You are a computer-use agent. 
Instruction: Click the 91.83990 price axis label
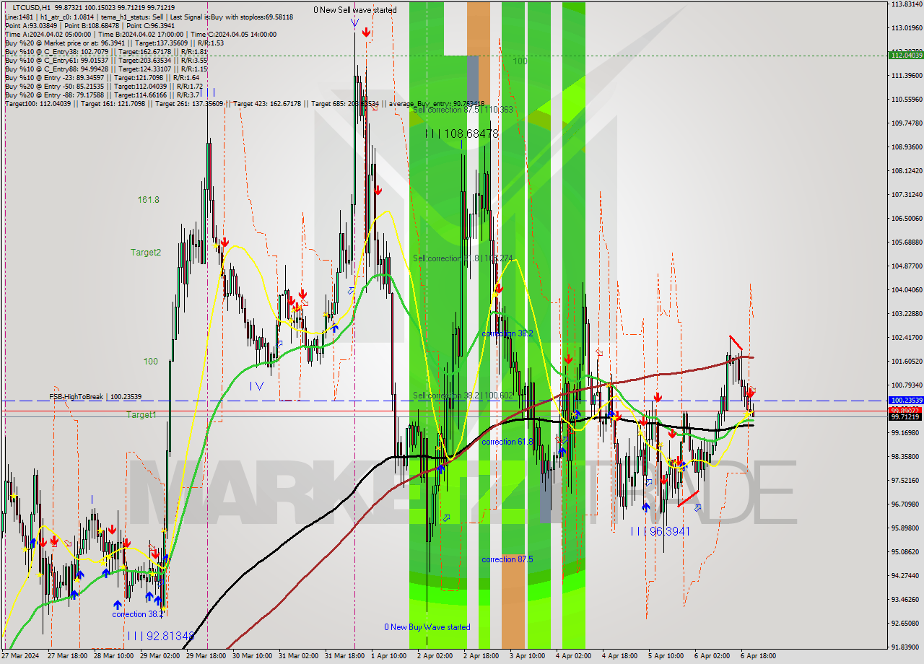(x=907, y=647)
